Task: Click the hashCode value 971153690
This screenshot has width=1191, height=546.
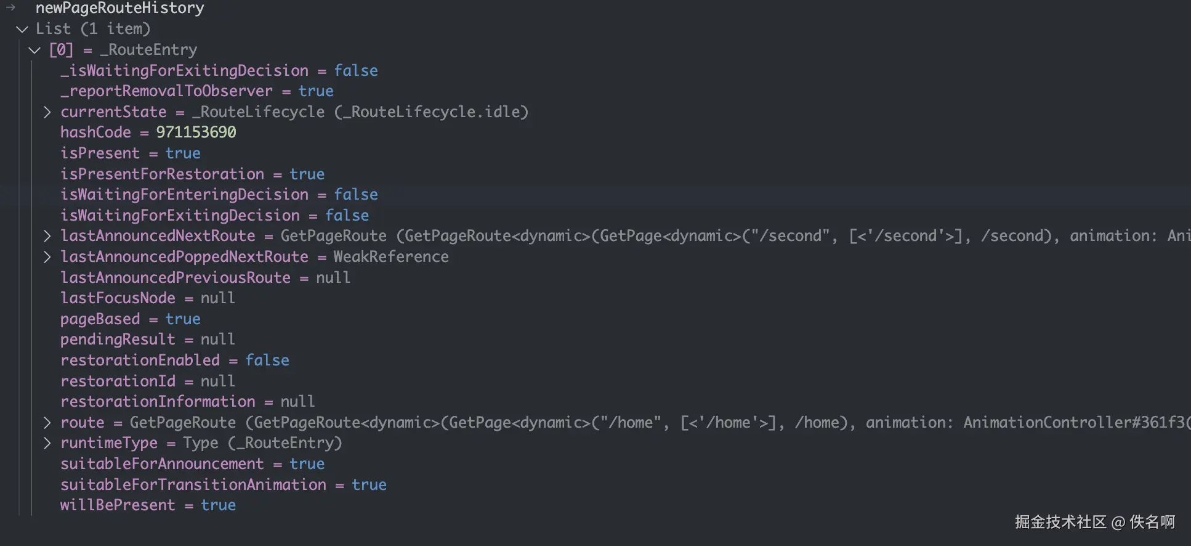Action: [196, 132]
